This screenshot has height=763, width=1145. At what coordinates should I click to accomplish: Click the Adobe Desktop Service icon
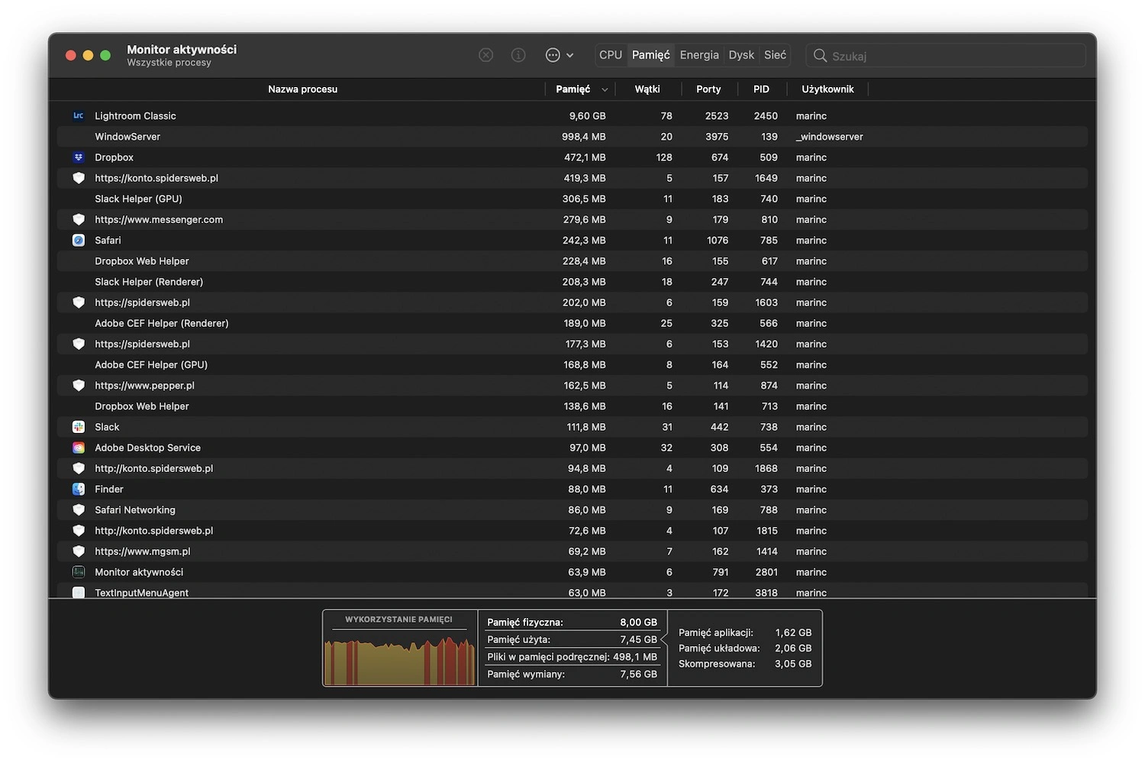pyautogui.click(x=79, y=448)
